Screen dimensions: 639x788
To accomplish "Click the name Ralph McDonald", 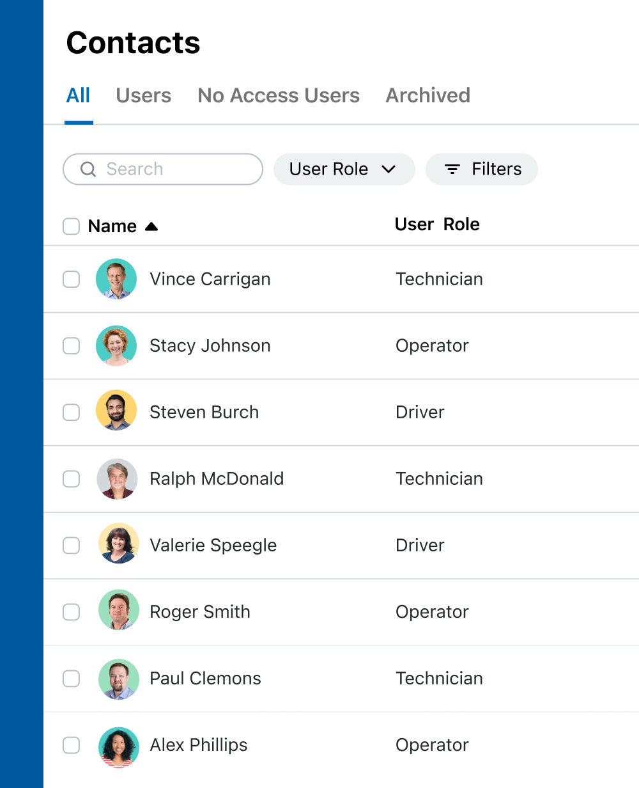I will click(x=217, y=478).
